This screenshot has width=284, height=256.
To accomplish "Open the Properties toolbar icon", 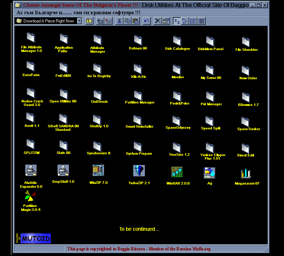I will [166, 21].
